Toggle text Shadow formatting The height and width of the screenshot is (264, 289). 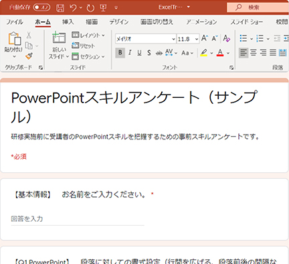pyautogui.click(x=149, y=53)
